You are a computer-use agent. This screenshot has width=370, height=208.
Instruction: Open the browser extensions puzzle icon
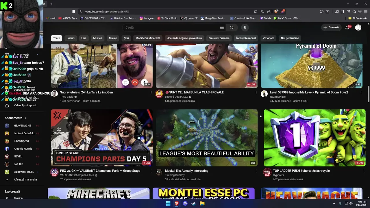pos(322,12)
